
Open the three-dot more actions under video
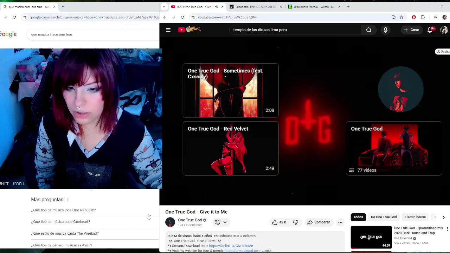(340, 222)
